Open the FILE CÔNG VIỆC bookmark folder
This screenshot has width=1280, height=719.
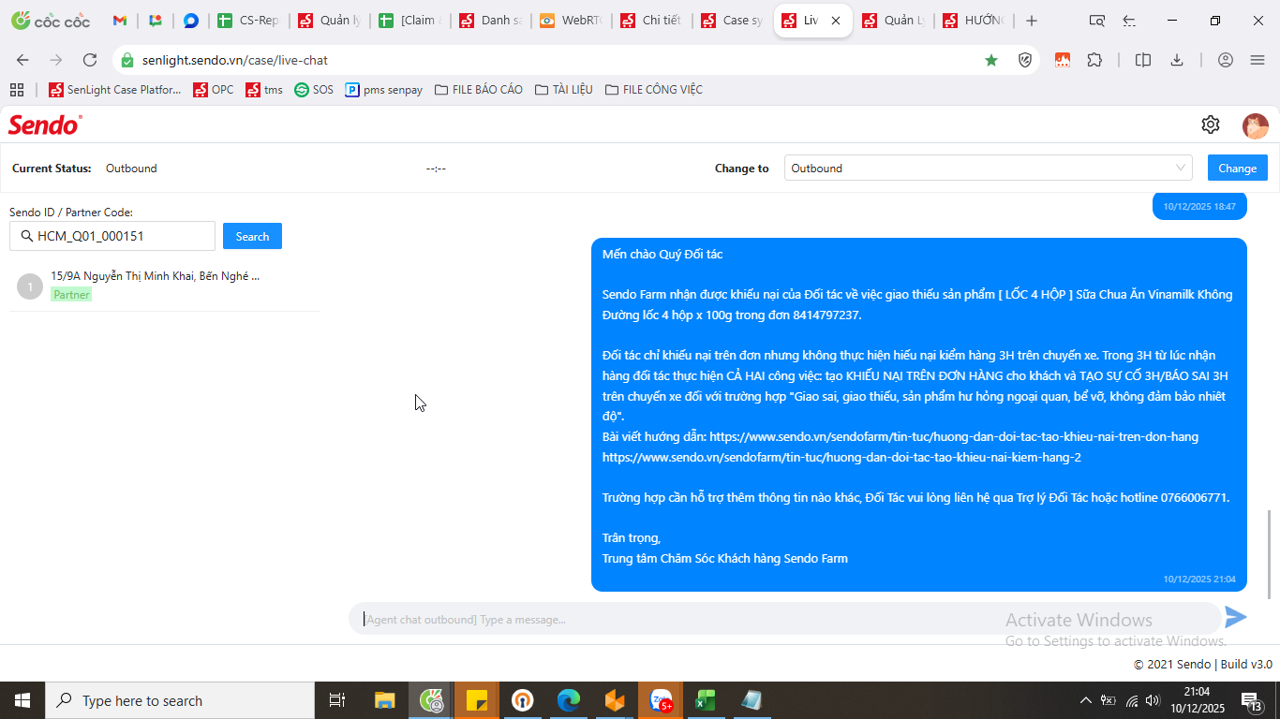pyautogui.click(x=653, y=90)
